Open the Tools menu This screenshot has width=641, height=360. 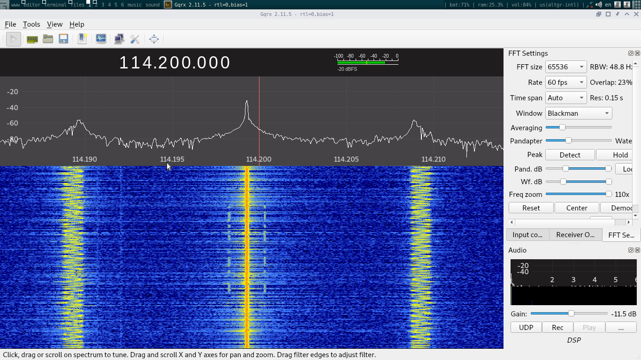pos(31,24)
